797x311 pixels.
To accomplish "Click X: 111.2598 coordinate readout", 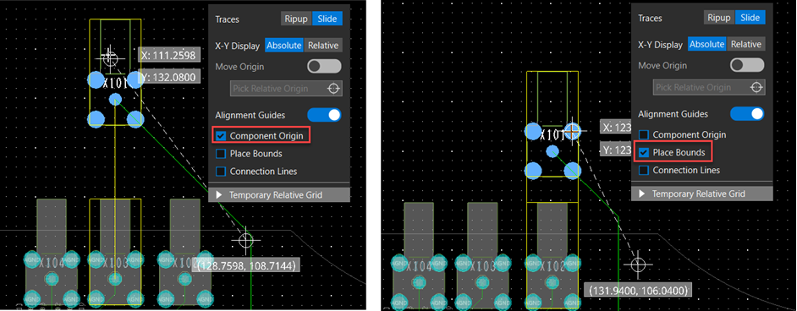I will [169, 55].
